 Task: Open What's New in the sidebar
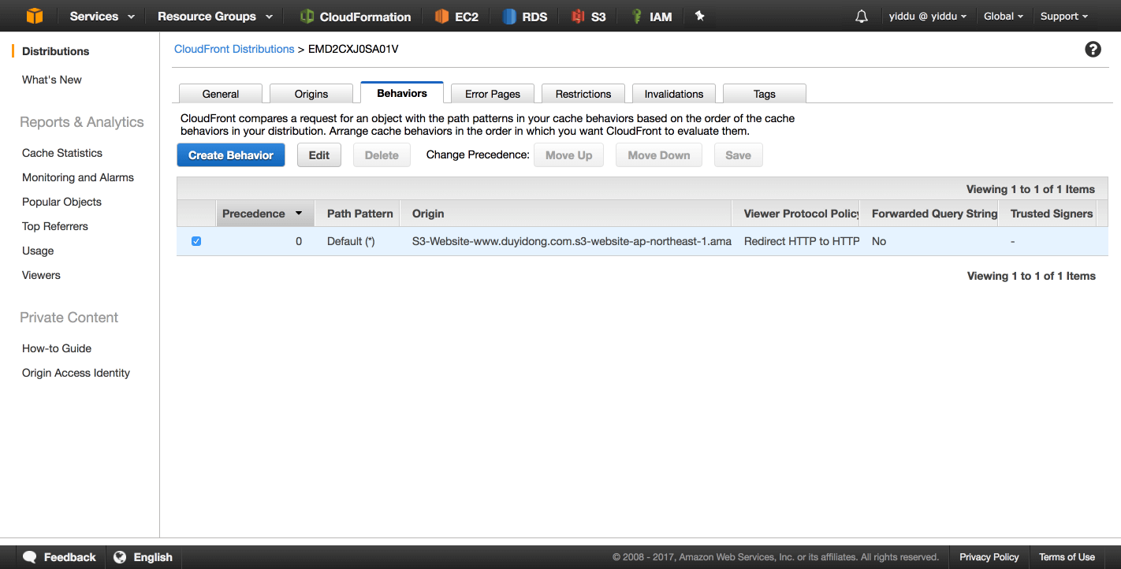coord(52,80)
